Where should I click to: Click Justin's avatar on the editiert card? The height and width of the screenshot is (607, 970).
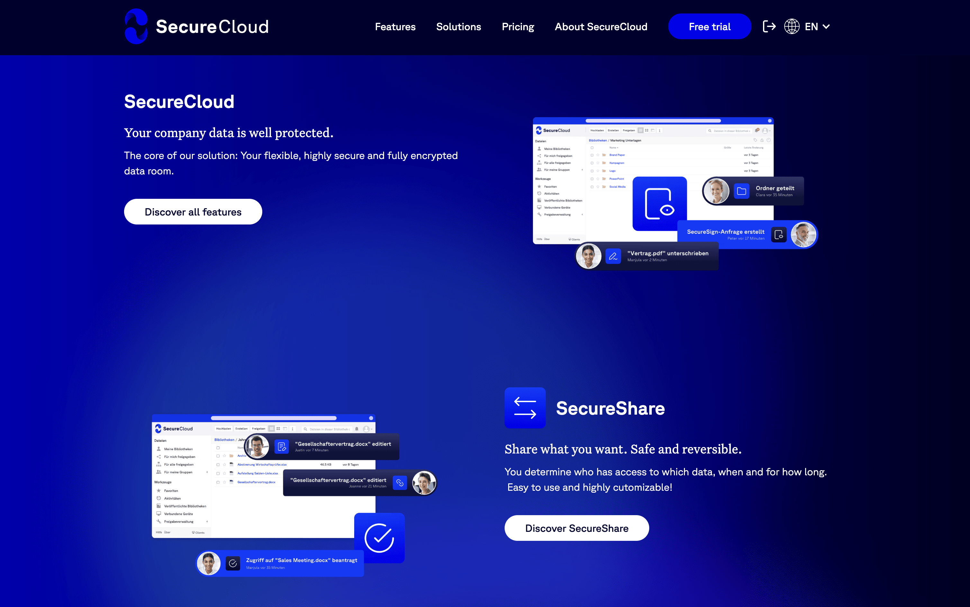(257, 446)
